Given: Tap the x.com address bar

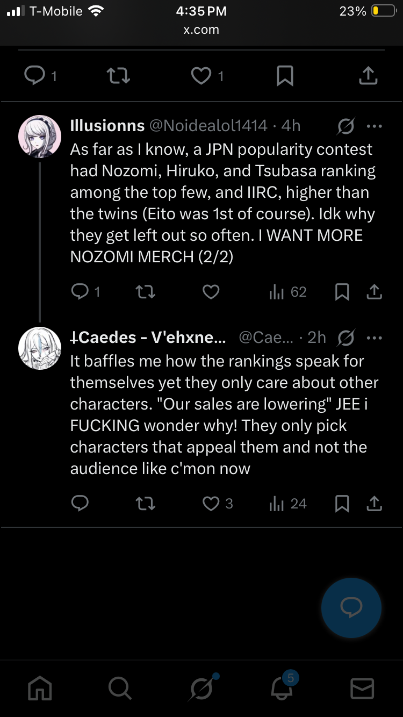Looking at the screenshot, I should tap(201, 30).
